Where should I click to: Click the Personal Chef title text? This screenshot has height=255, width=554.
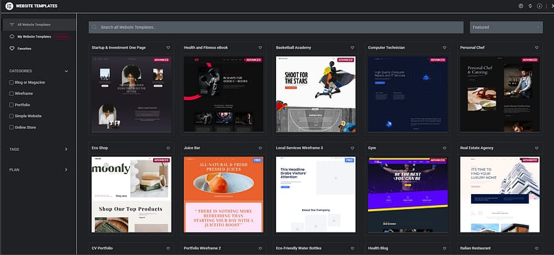click(472, 47)
